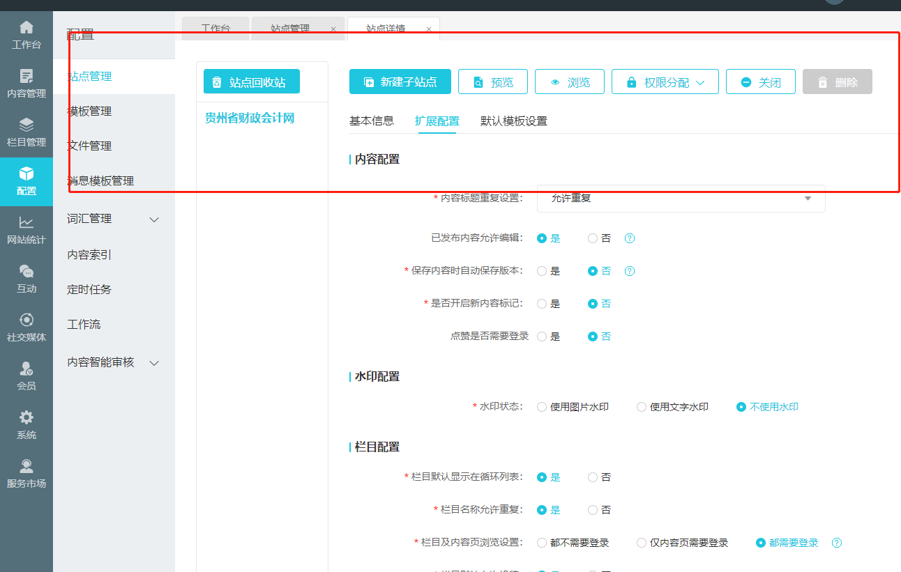This screenshot has height=572, width=901.
Task: Switch to 默认模板设置 tab
Action: tap(513, 121)
